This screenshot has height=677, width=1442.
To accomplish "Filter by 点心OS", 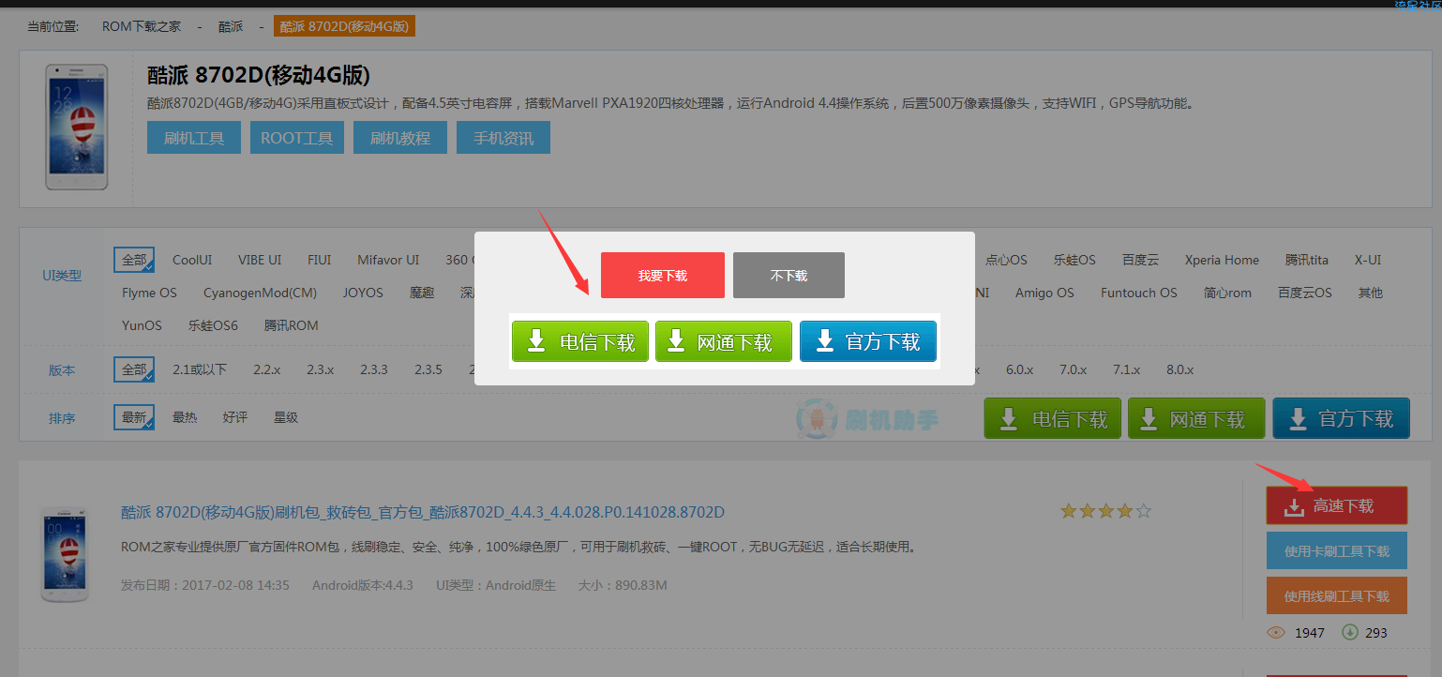I will pos(1006,260).
